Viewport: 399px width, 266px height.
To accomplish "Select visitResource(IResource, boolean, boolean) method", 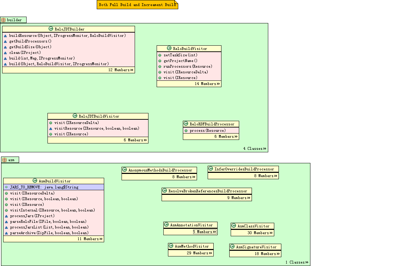I will tap(97, 129).
